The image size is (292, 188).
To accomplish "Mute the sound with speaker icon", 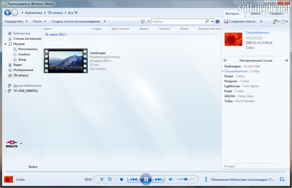I will (x=171, y=179).
